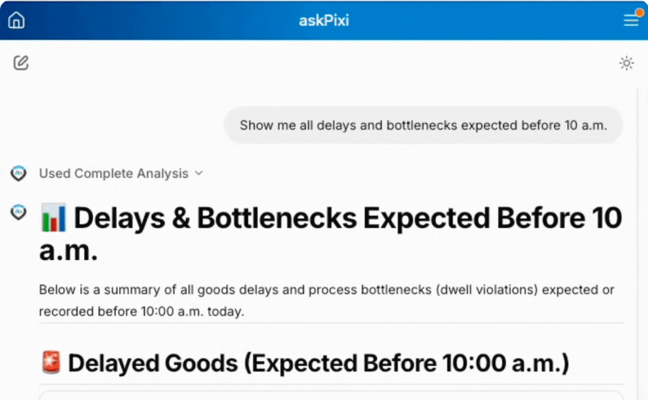Click Pixi avatar beside the response heading

19,212
